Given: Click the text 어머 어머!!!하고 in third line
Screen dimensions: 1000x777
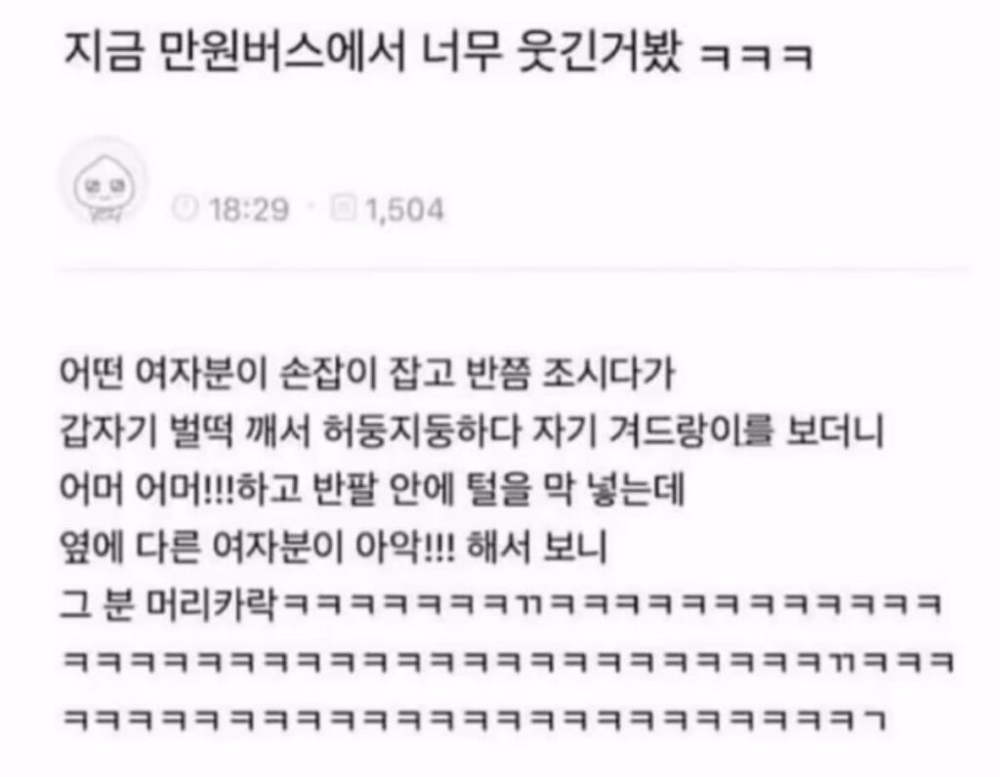Looking at the screenshot, I should click(180, 489).
